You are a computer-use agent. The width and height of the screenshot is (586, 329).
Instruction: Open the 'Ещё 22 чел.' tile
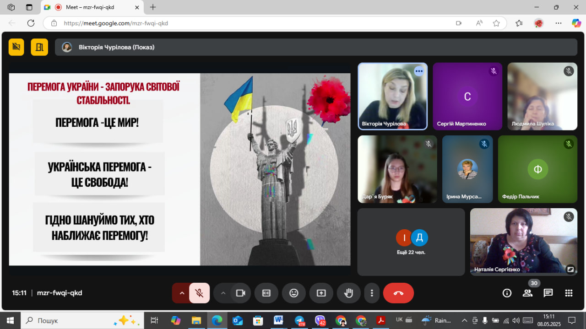pyautogui.click(x=411, y=242)
